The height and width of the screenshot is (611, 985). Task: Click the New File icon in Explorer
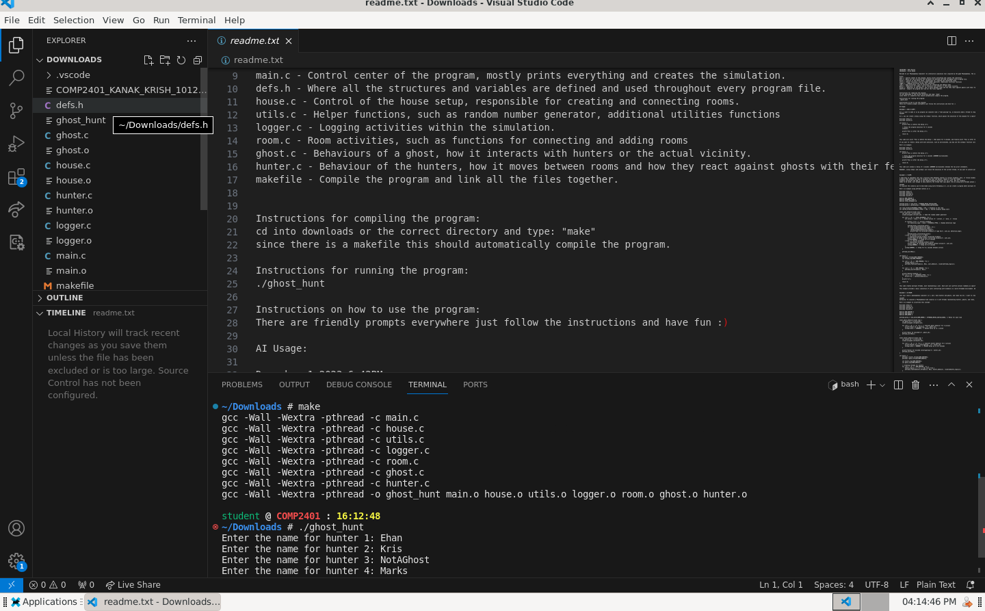[148, 60]
